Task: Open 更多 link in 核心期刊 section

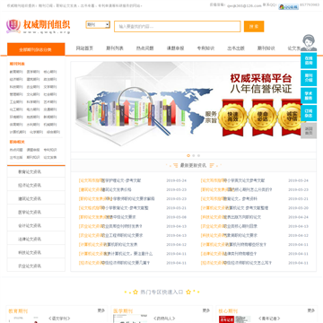Action: [x=311, y=310]
